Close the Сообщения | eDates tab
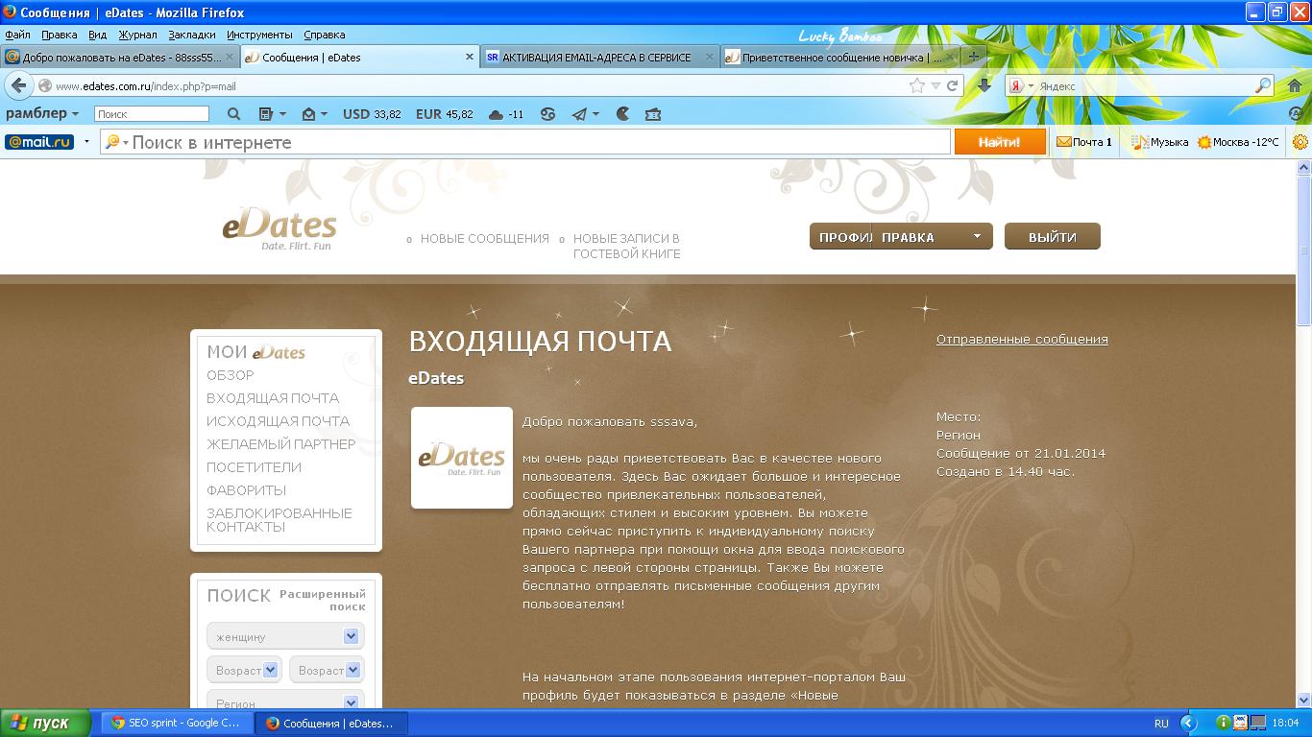This screenshot has height=737, width=1312. tap(470, 57)
